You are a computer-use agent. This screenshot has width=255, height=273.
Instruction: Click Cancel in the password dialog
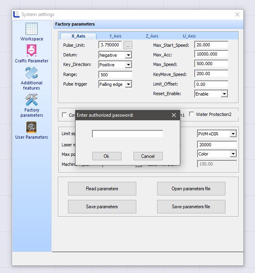148,156
